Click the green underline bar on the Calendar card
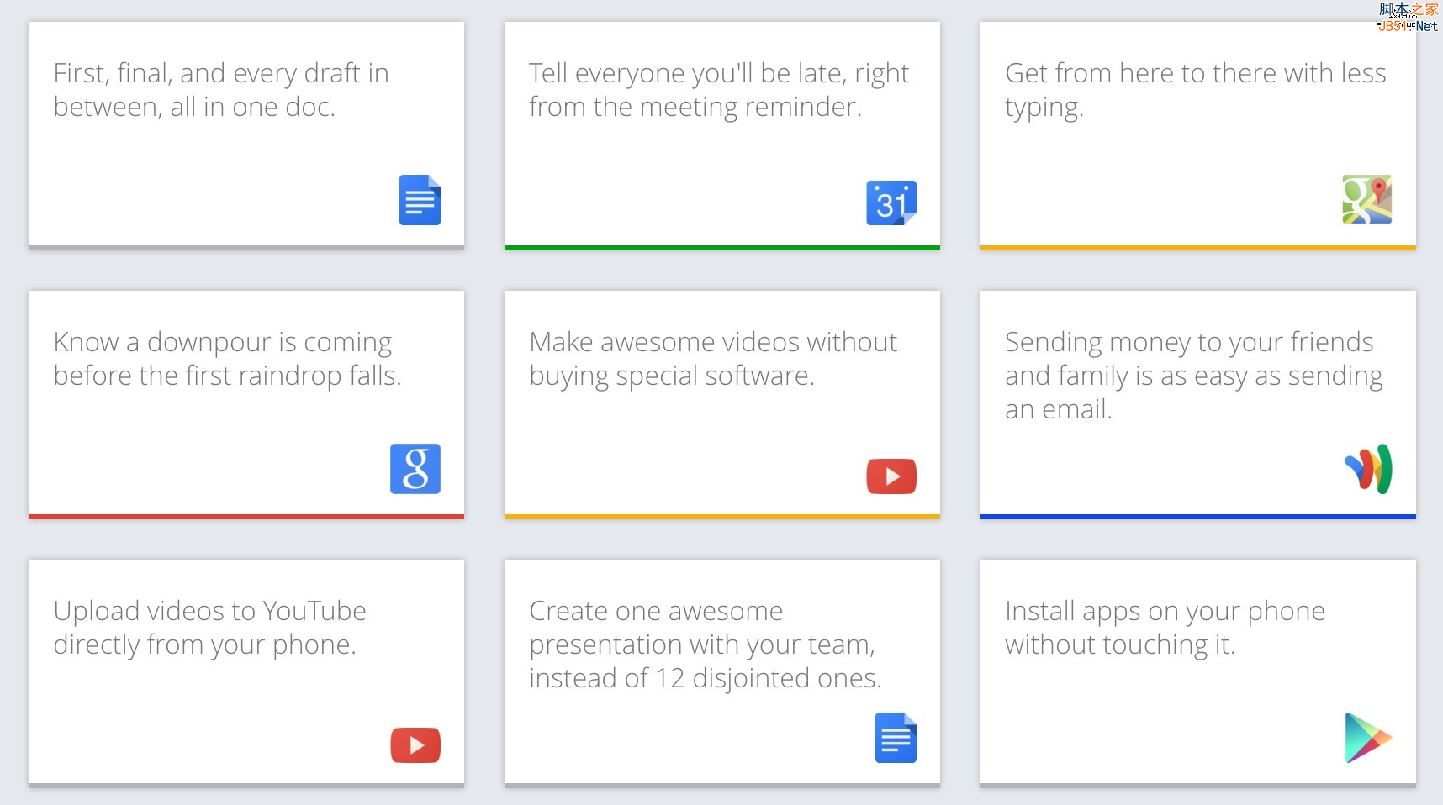 [x=721, y=248]
